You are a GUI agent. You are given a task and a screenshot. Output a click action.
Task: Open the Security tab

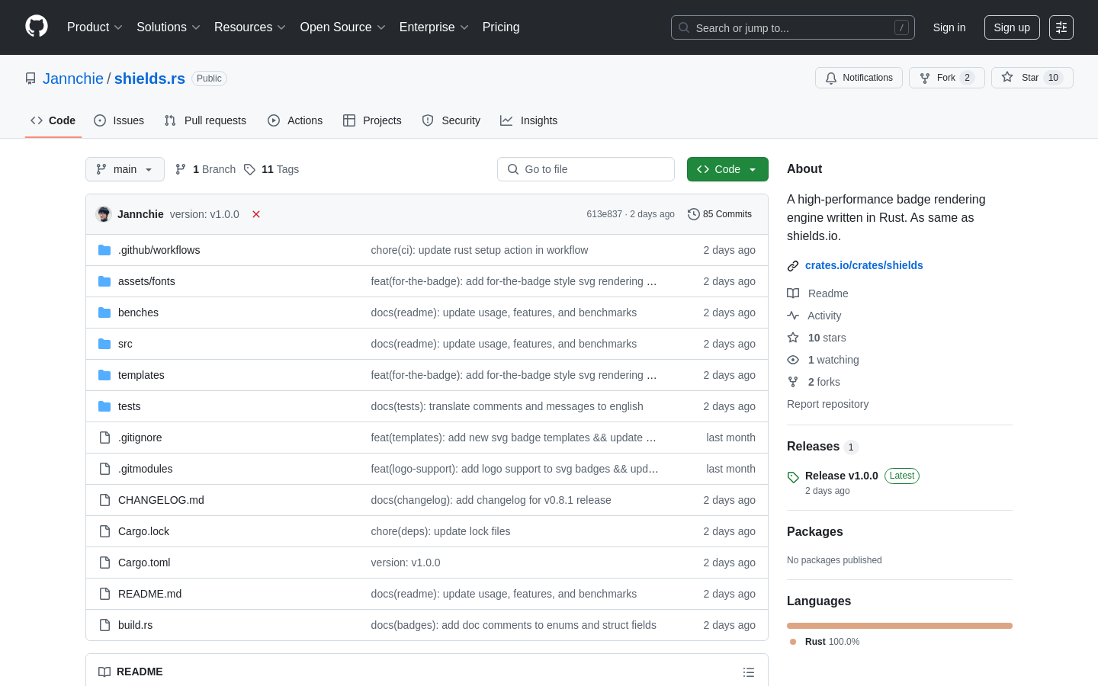451,120
